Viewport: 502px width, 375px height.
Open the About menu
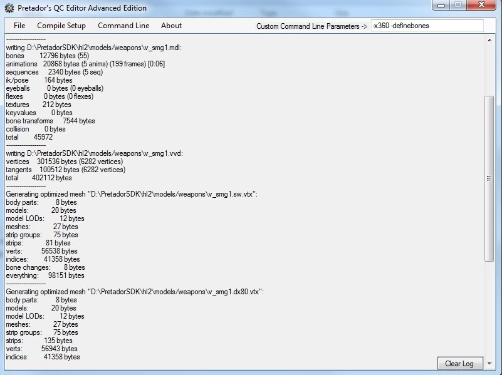pyautogui.click(x=171, y=26)
